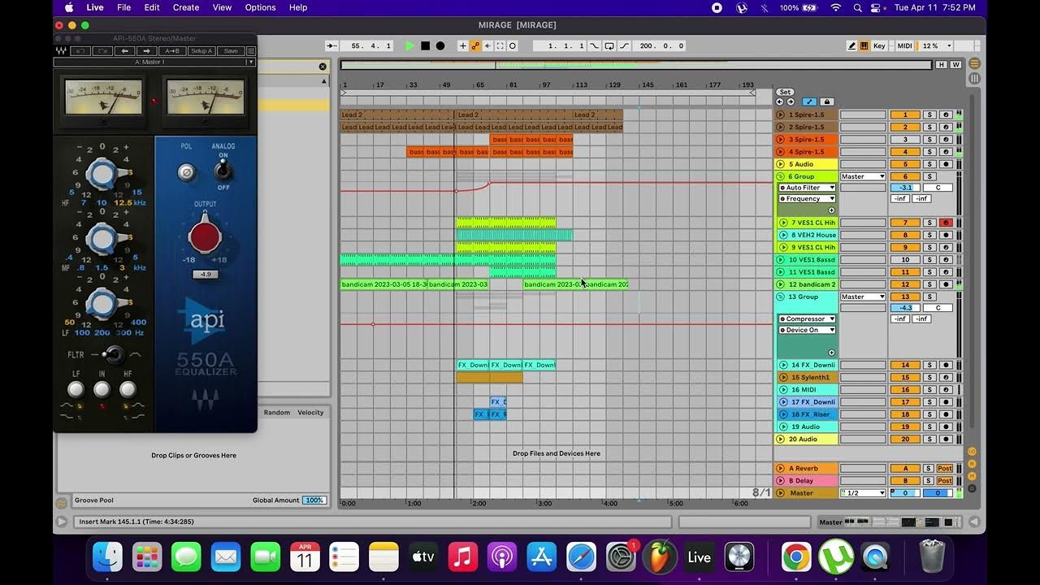Screen dimensions: 1040x585
Task: Toggle track 10 activator button
Action: click(x=904, y=260)
